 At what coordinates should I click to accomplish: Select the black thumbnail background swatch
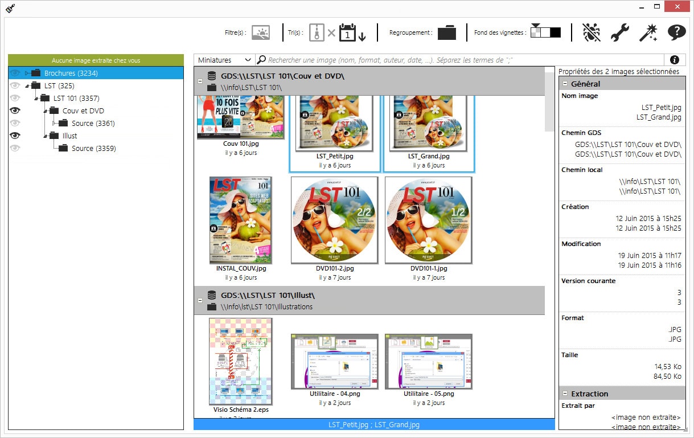(556, 32)
